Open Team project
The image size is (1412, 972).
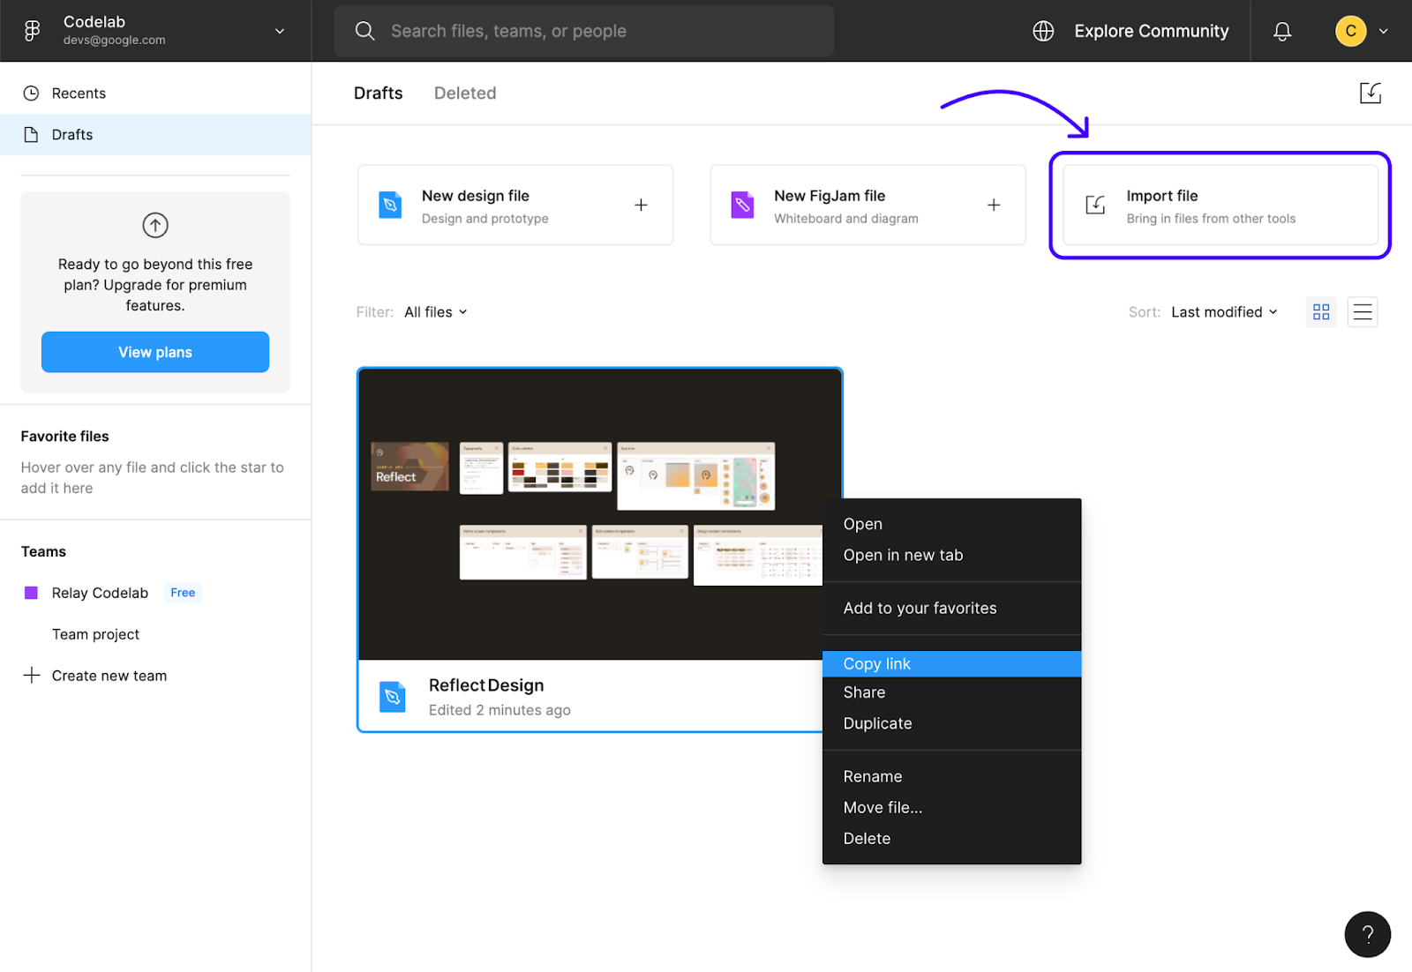(x=95, y=634)
